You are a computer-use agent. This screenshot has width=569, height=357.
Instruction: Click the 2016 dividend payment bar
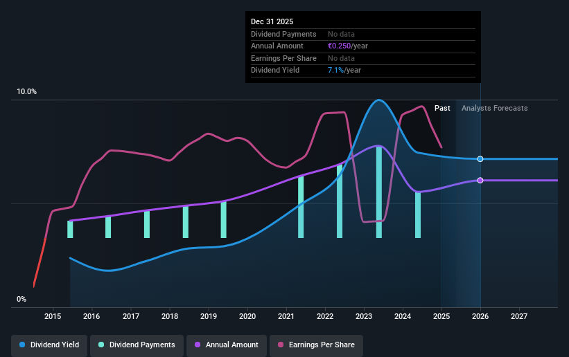[108, 227]
